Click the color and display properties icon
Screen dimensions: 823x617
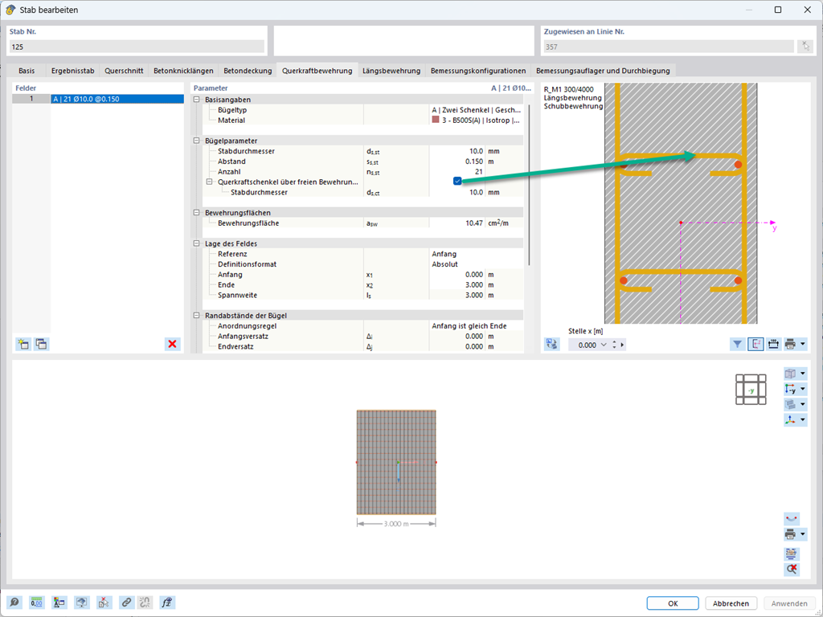click(59, 603)
